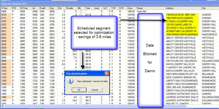This screenshot has height=109, width=219.
Task: Select address 430 W BROWNING RD APT W5
Action: pos(183,74)
